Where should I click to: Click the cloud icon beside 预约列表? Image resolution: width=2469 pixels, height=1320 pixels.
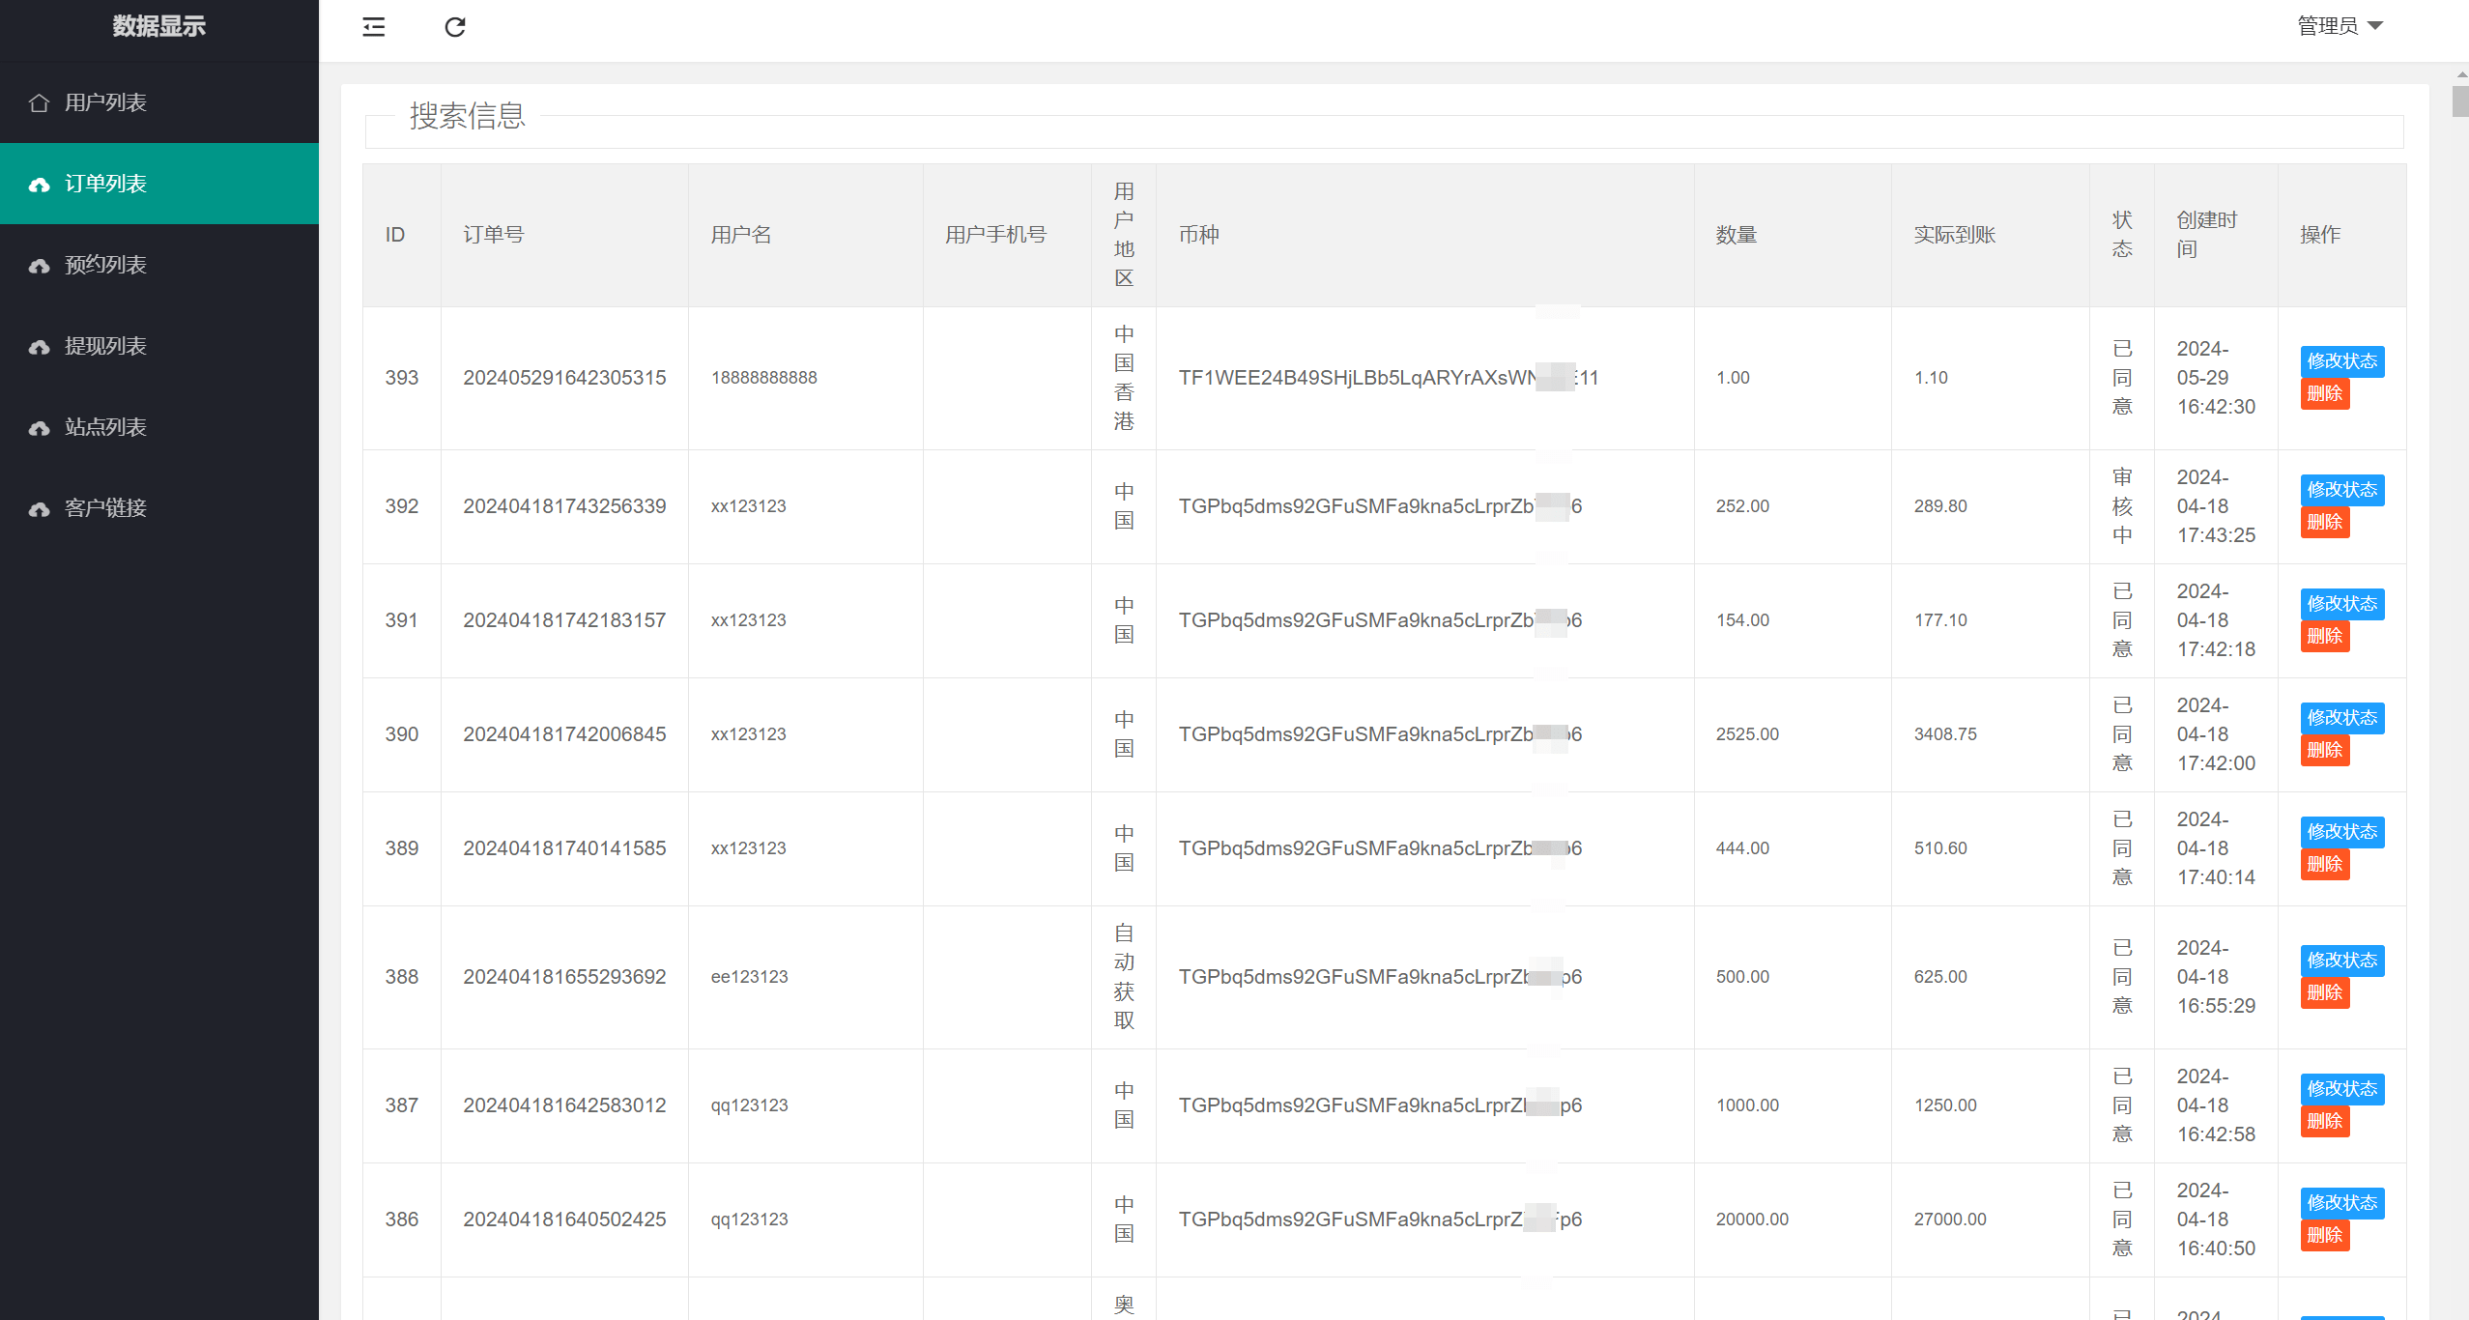coord(39,266)
